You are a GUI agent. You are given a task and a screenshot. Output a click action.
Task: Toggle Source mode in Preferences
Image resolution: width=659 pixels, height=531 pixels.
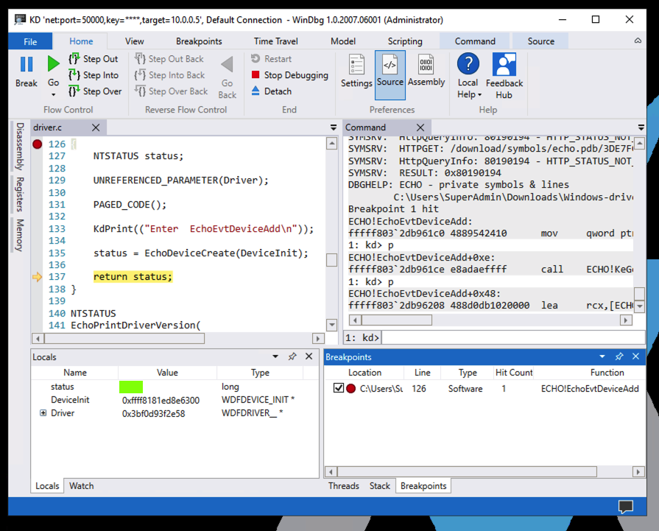pos(390,66)
